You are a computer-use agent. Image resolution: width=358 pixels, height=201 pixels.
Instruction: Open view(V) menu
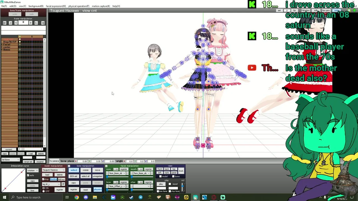click(x=22, y=6)
